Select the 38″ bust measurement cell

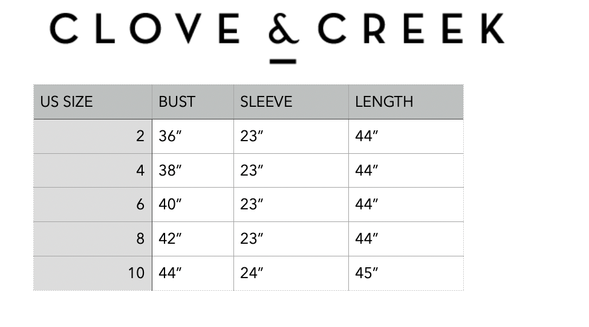[x=170, y=171]
